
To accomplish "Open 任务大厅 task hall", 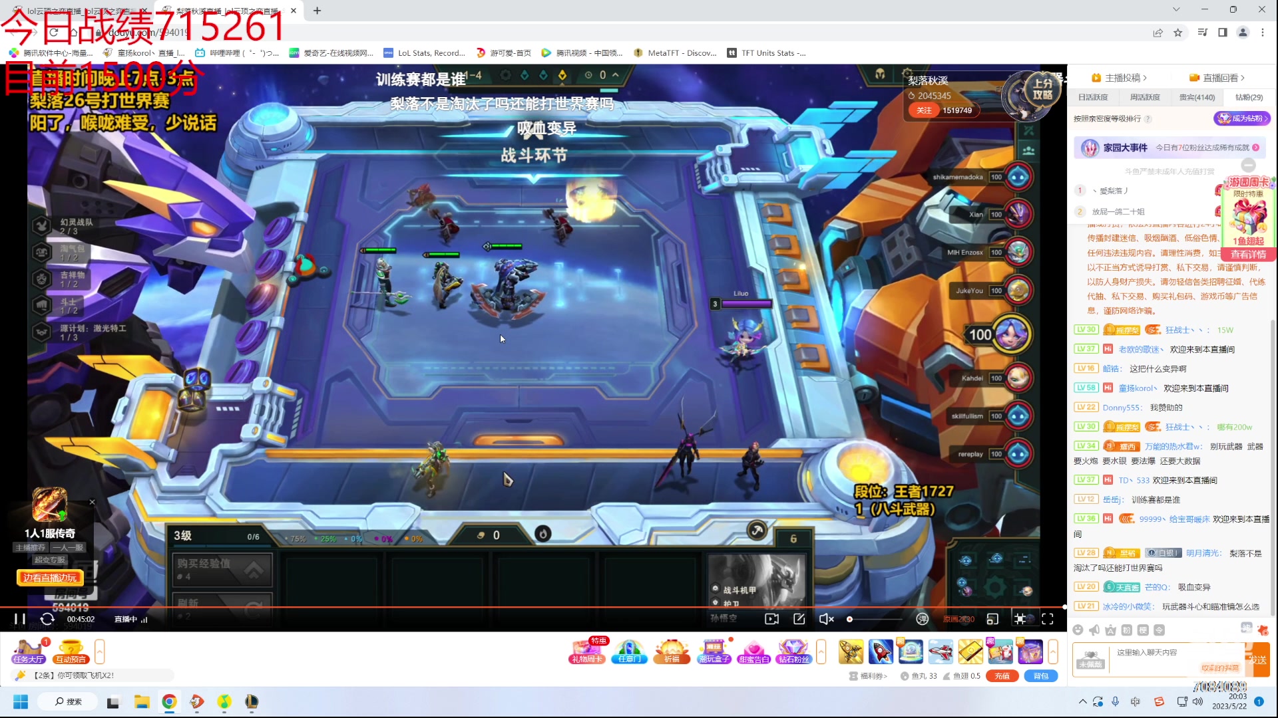I will coord(29,652).
